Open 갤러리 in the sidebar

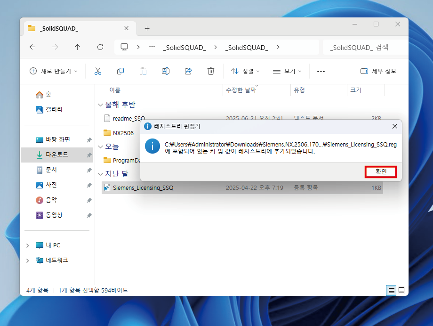[49, 109]
